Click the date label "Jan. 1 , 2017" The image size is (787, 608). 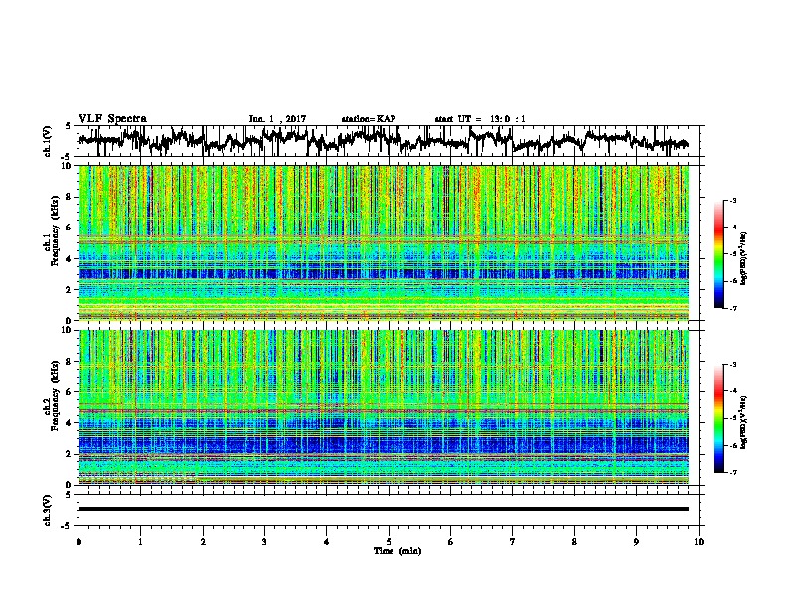click(x=277, y=119)
